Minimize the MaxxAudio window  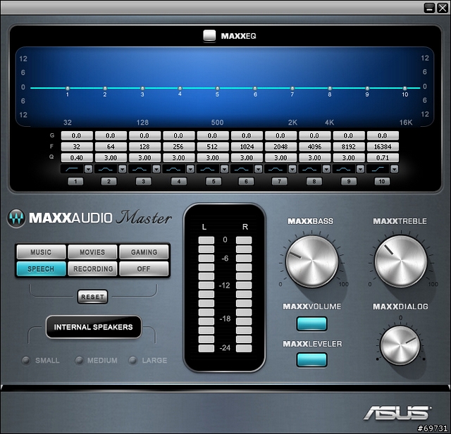tap(429, 8)
